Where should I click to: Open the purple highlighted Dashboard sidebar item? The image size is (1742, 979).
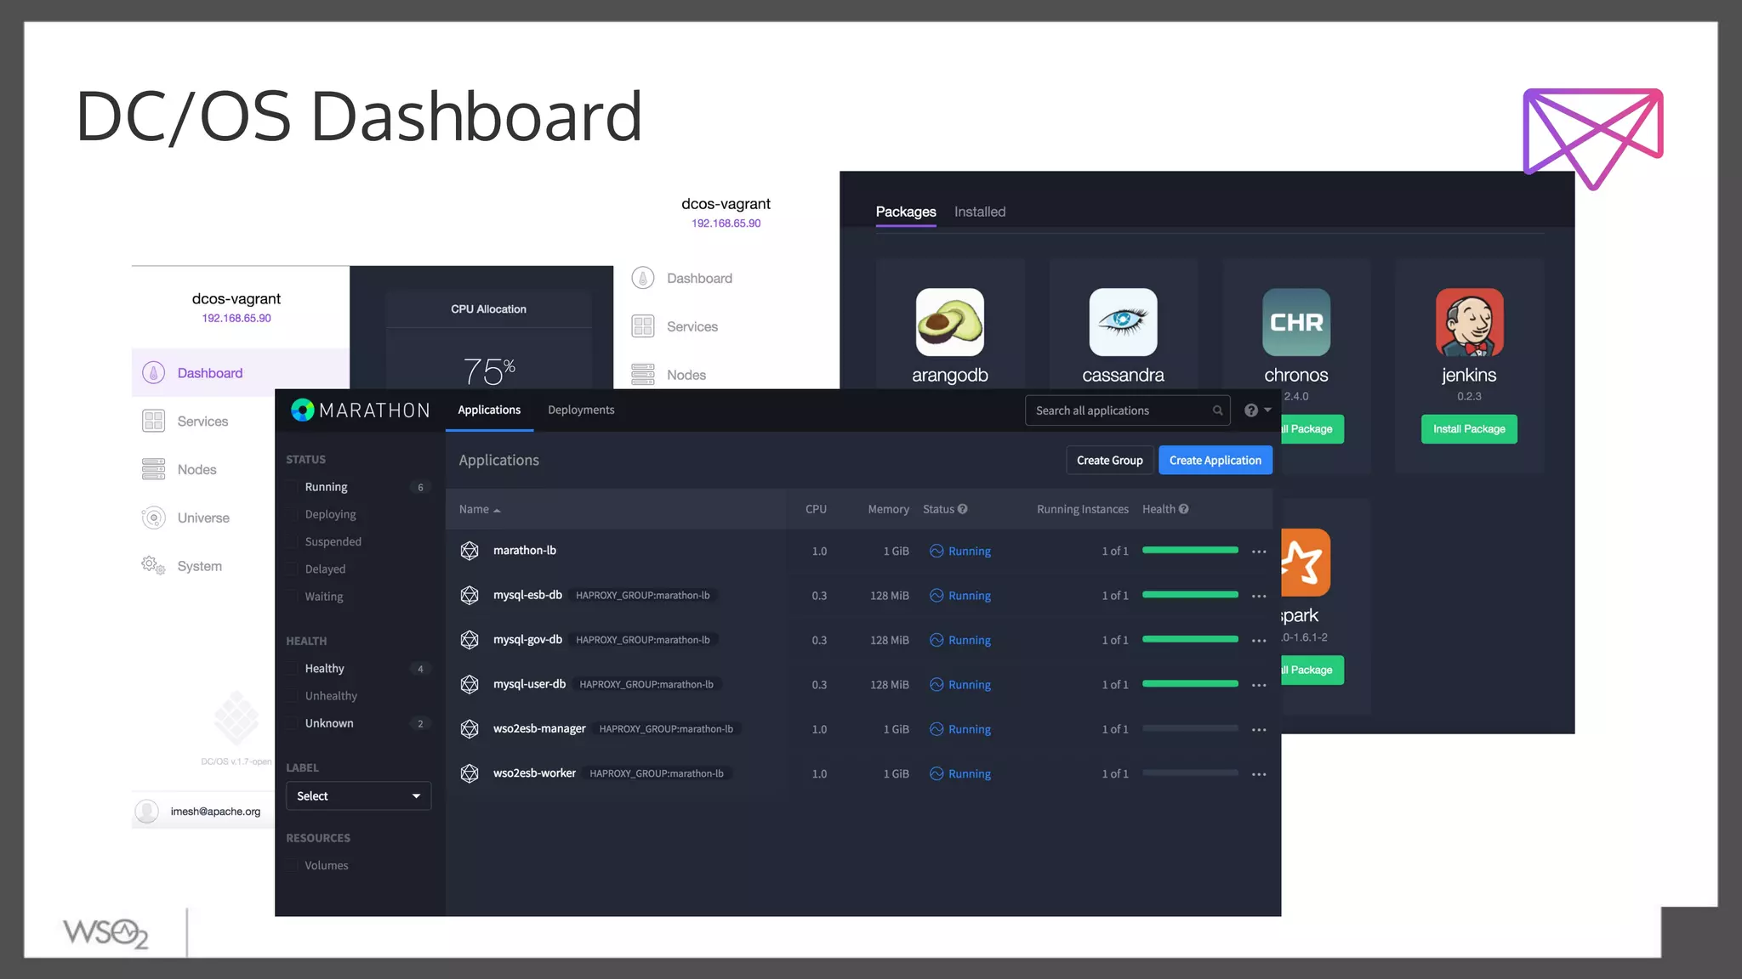tap(240, 372)
